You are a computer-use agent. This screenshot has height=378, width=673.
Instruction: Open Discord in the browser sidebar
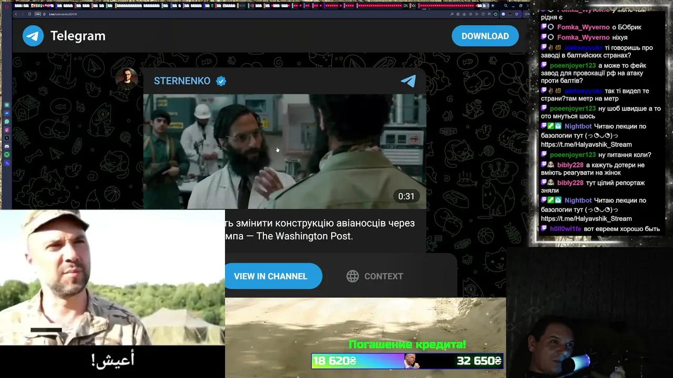coord(7,146)
